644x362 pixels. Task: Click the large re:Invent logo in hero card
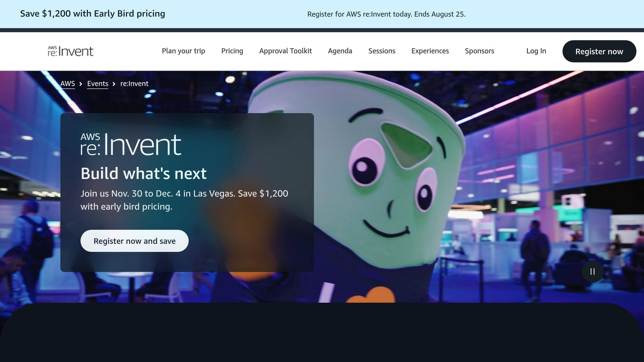coord(131,144)
